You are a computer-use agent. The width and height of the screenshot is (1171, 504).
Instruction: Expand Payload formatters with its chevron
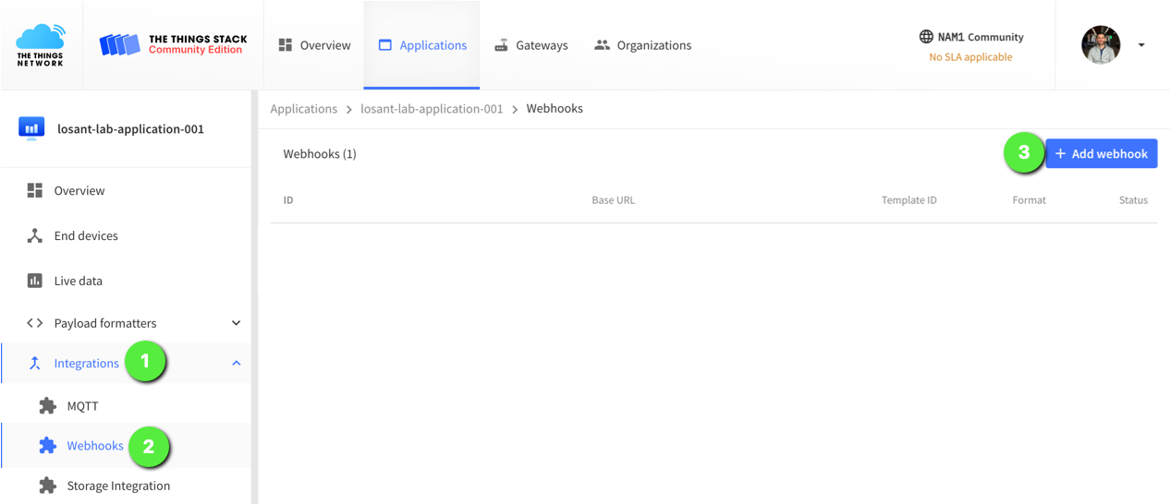point(236,323)
